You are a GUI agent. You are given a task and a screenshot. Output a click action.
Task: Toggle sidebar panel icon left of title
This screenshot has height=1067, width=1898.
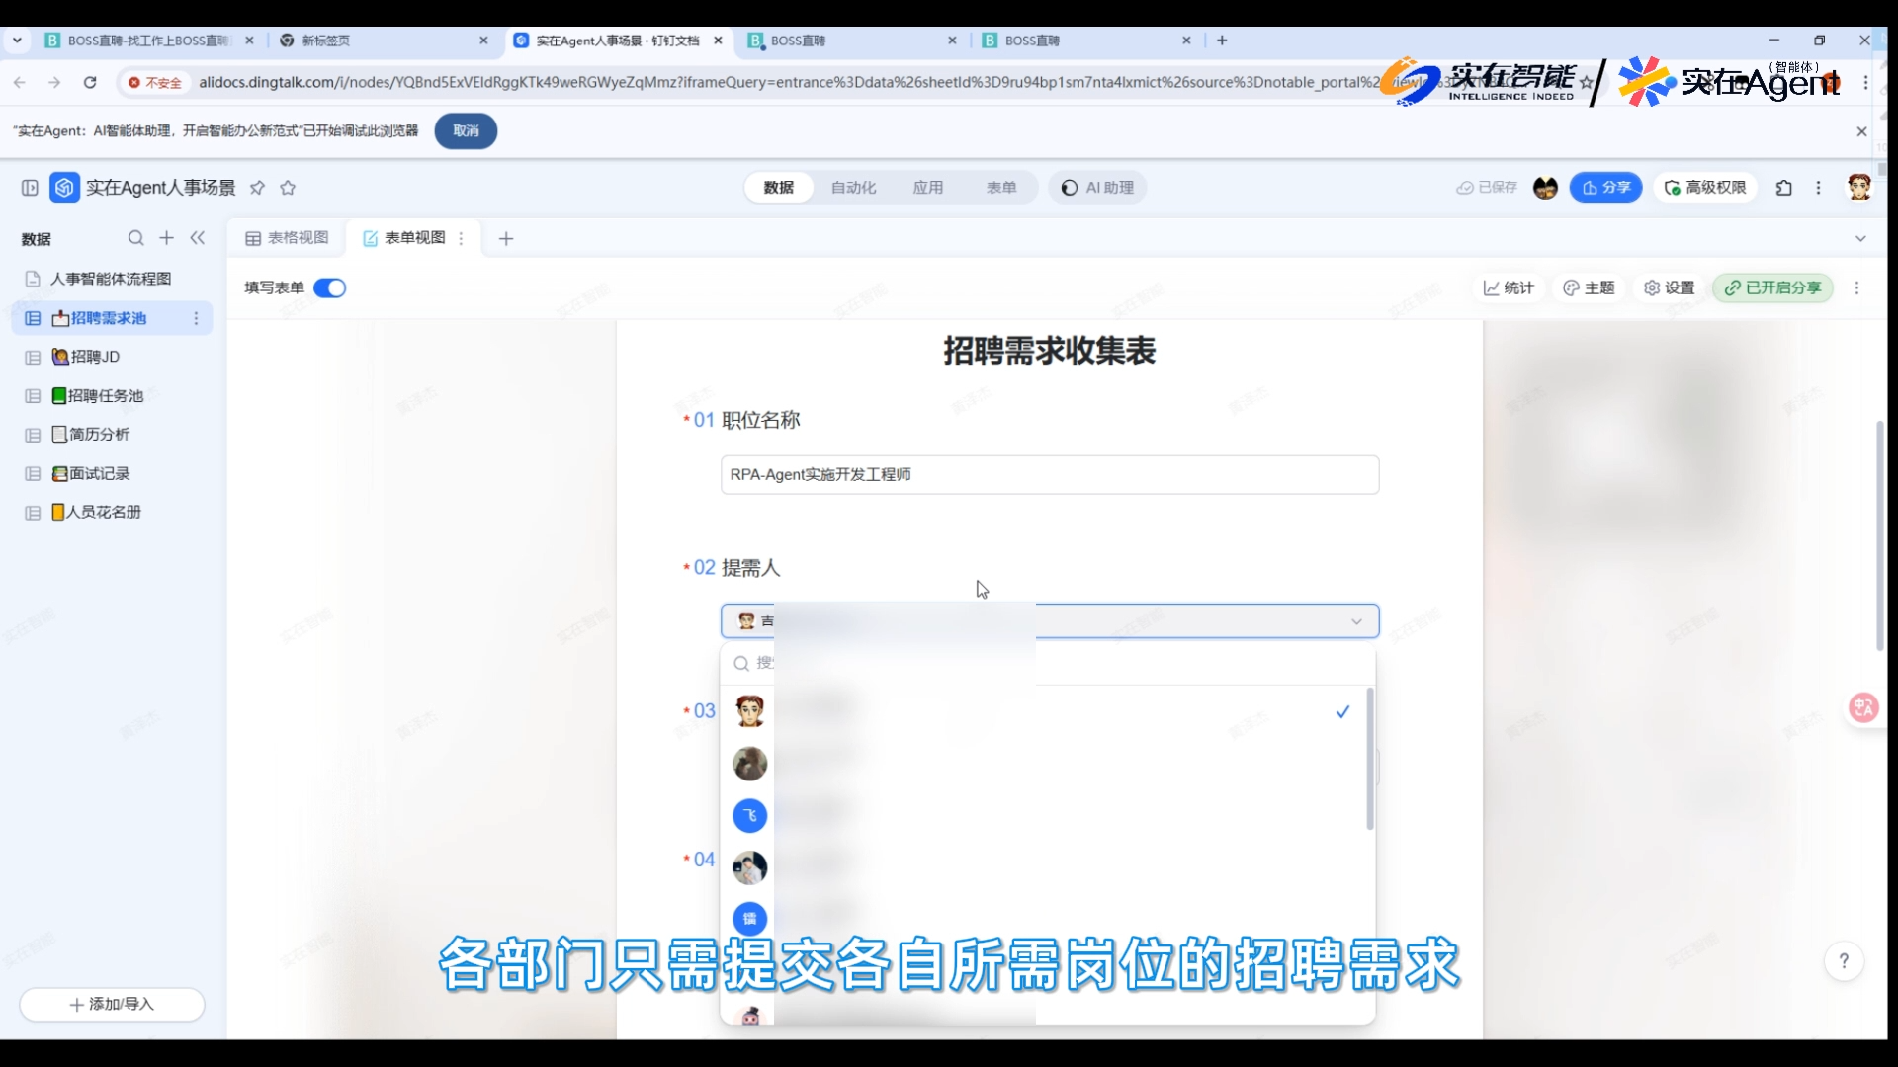tap(30, 188)
